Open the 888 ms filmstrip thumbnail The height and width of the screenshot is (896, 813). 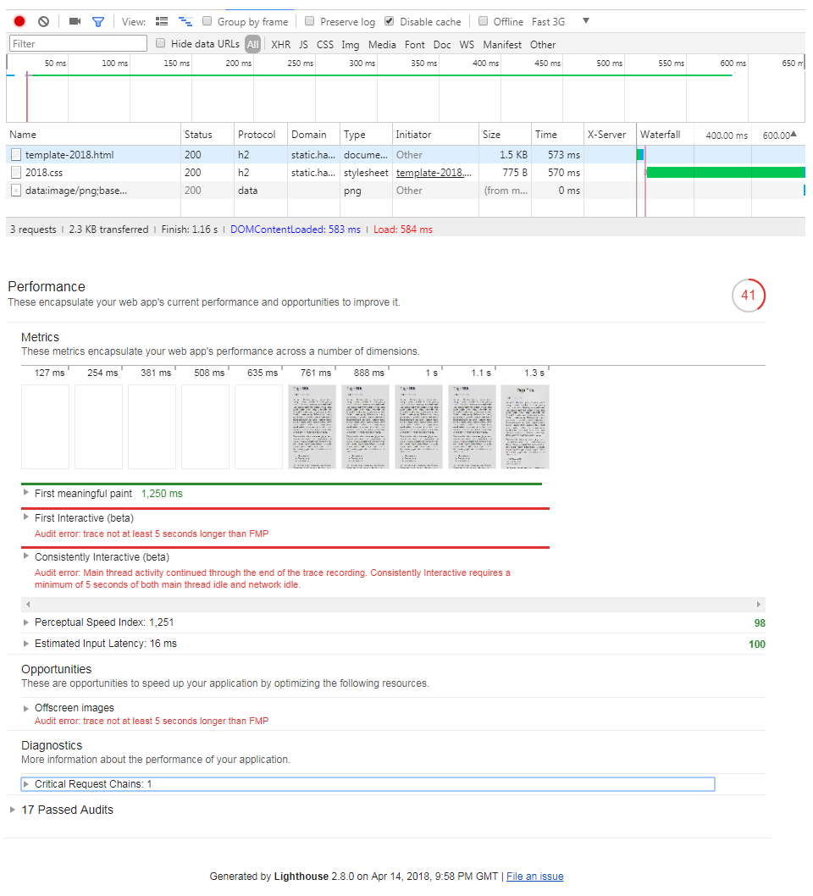tap(365, 427)
